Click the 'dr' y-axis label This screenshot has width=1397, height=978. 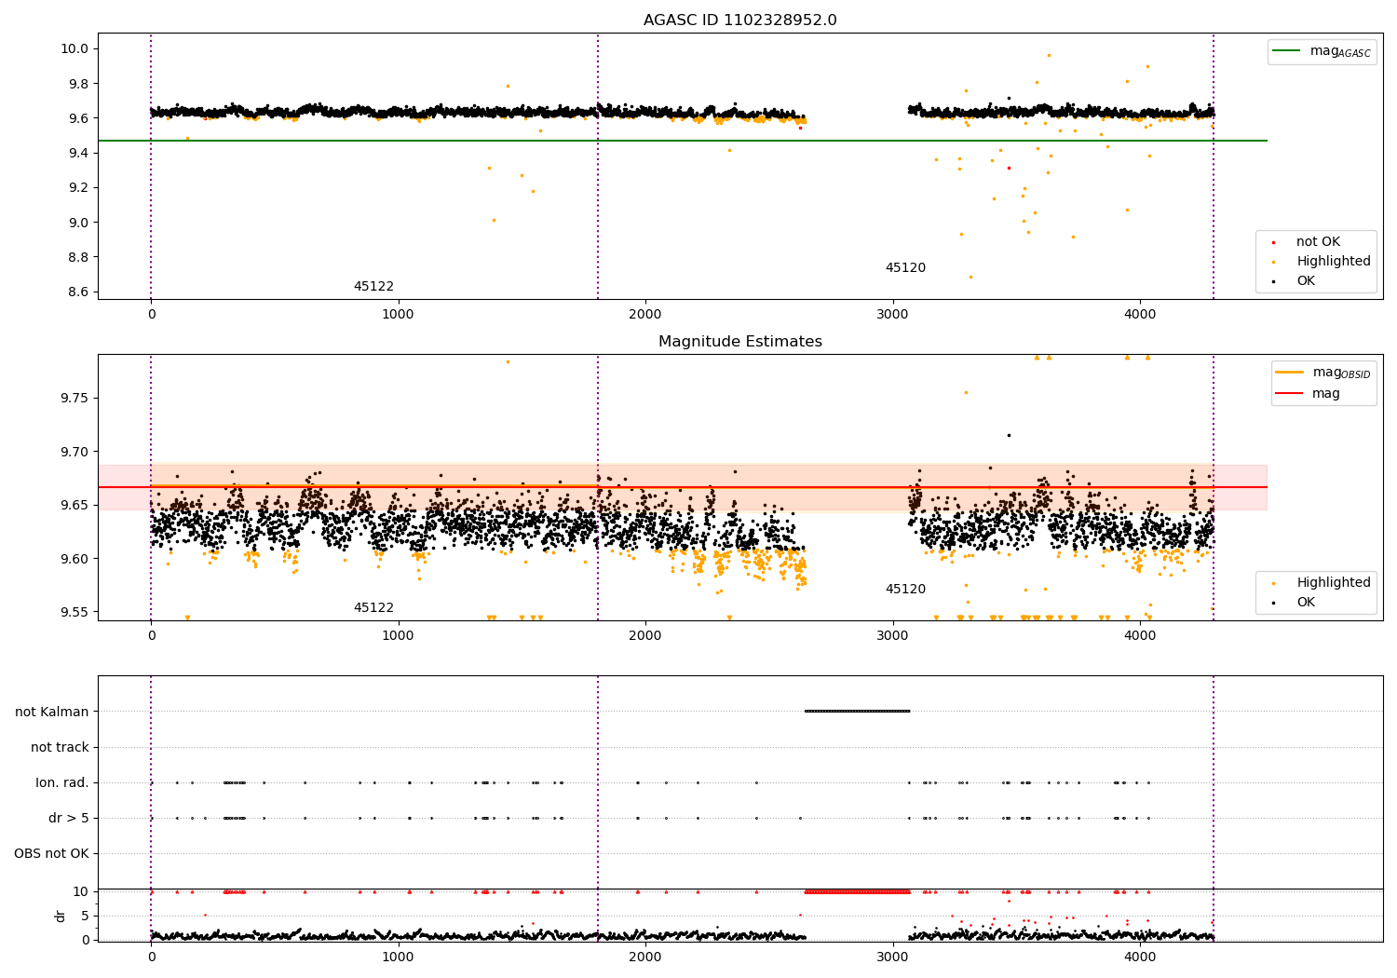tap(61, 916)
